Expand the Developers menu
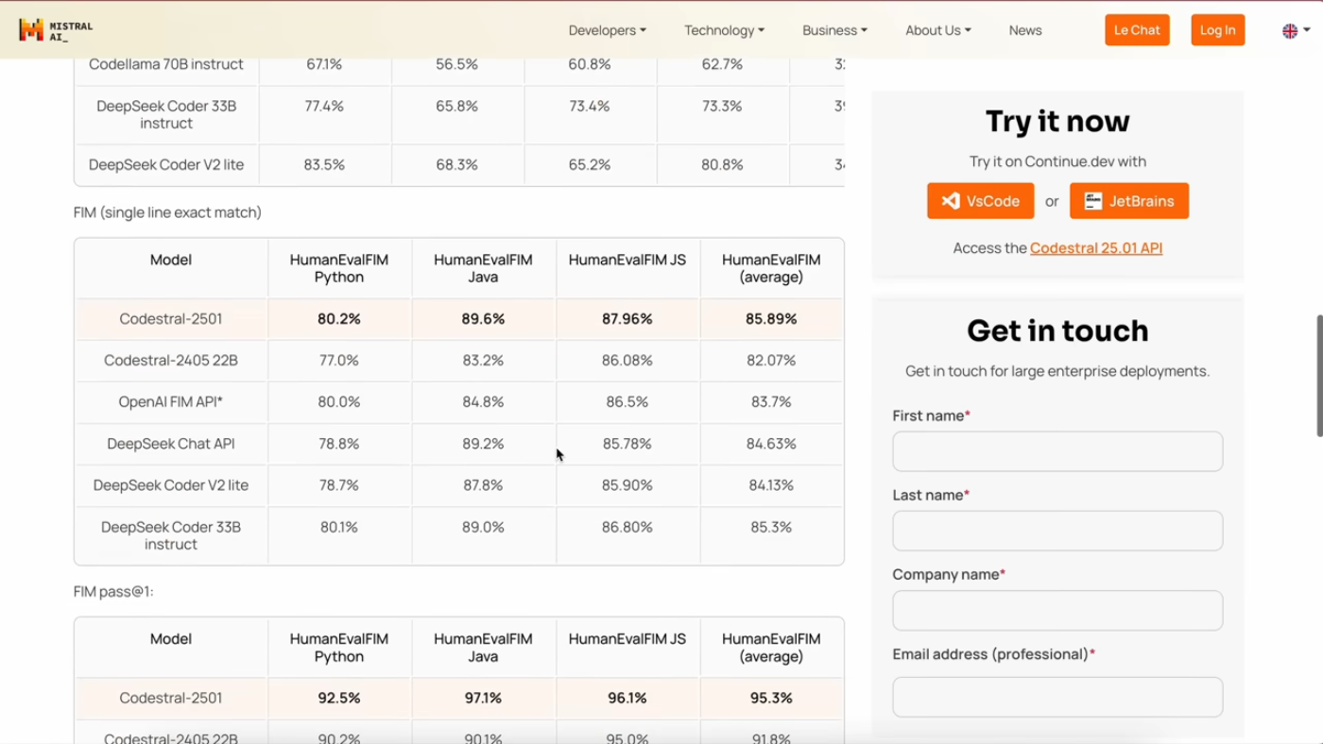 pyautogui.click(x=608, y=30)
